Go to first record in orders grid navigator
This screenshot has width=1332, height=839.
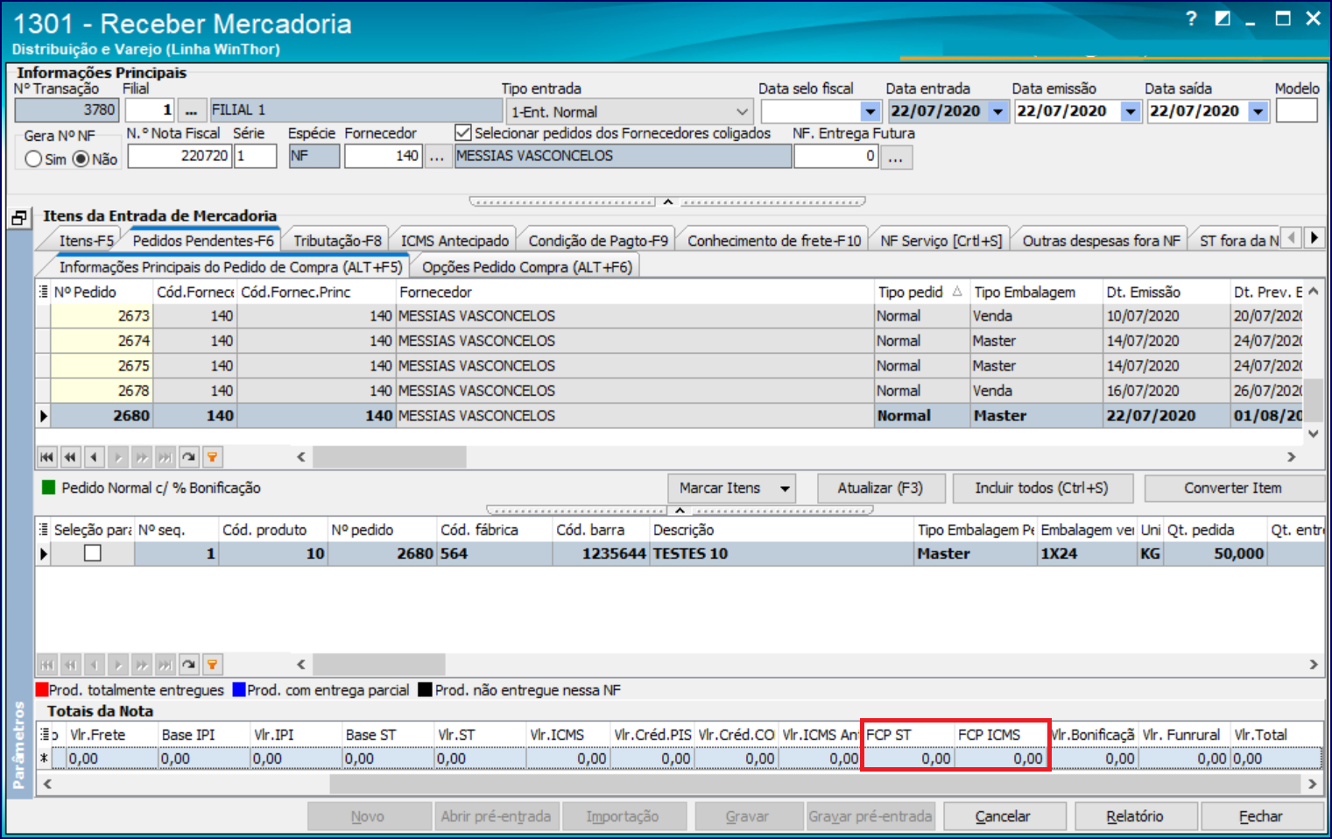(x=46, y=456)
